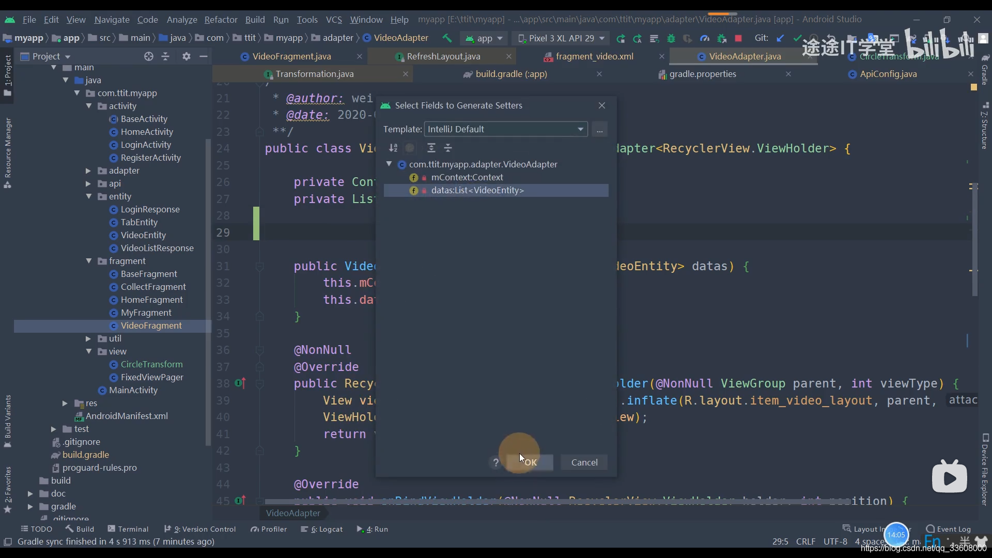Click the Project tree vertical scrollbar
The width and height of the screenshot is (992, 558).
(x=208, y=292)
